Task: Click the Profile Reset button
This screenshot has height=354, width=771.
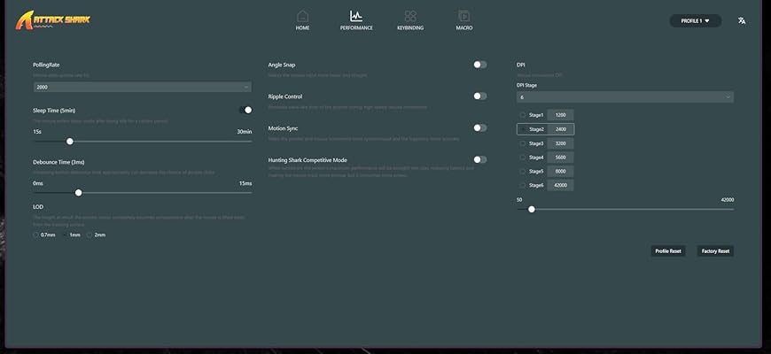Action: tap(668, 250)
